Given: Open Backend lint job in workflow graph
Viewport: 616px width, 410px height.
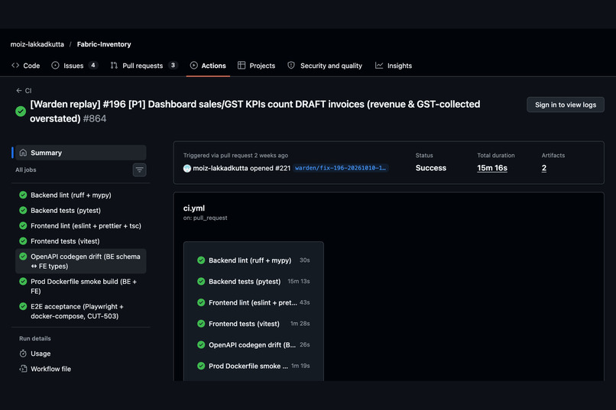Looking at the screenshot, I should tap(254, 260).
